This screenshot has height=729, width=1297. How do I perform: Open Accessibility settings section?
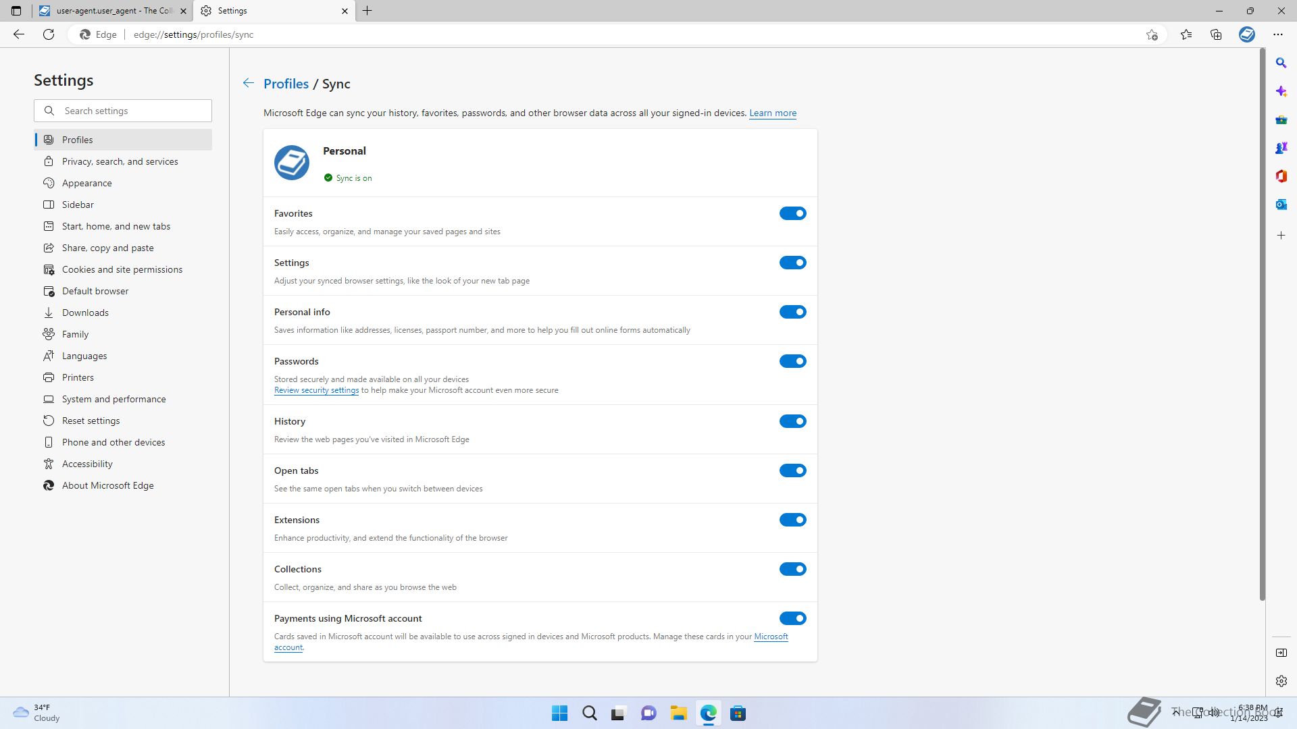click(123, 464)
